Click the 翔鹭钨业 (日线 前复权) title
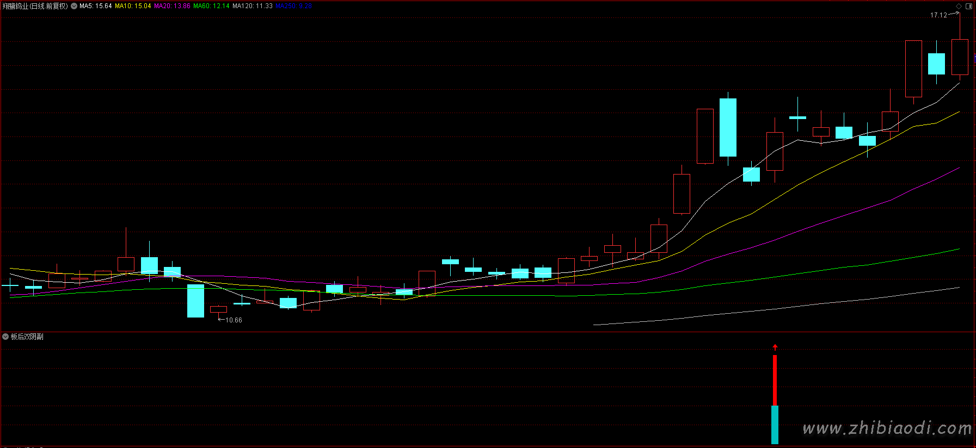 pyautogui.click(x=35, y=6)
